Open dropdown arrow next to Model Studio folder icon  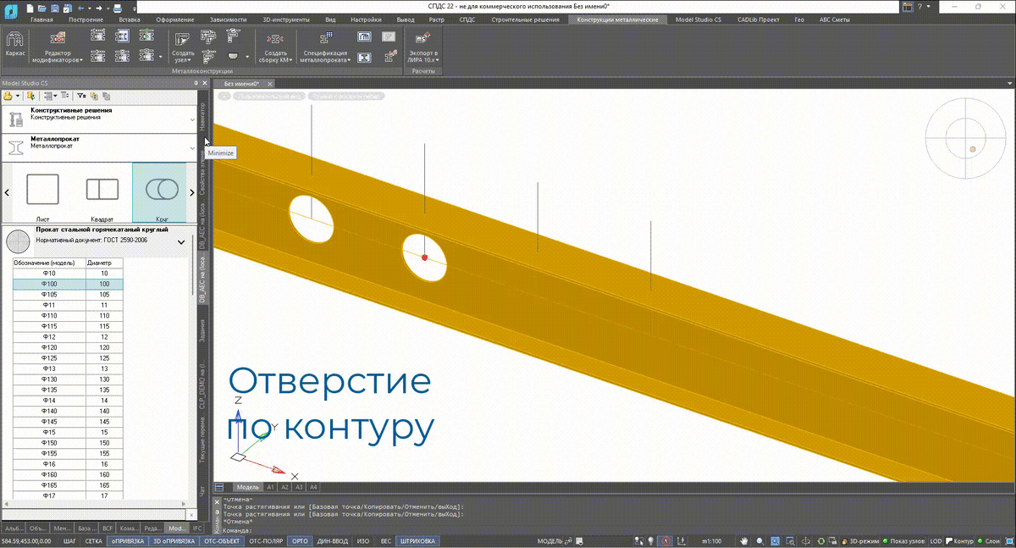19,96
